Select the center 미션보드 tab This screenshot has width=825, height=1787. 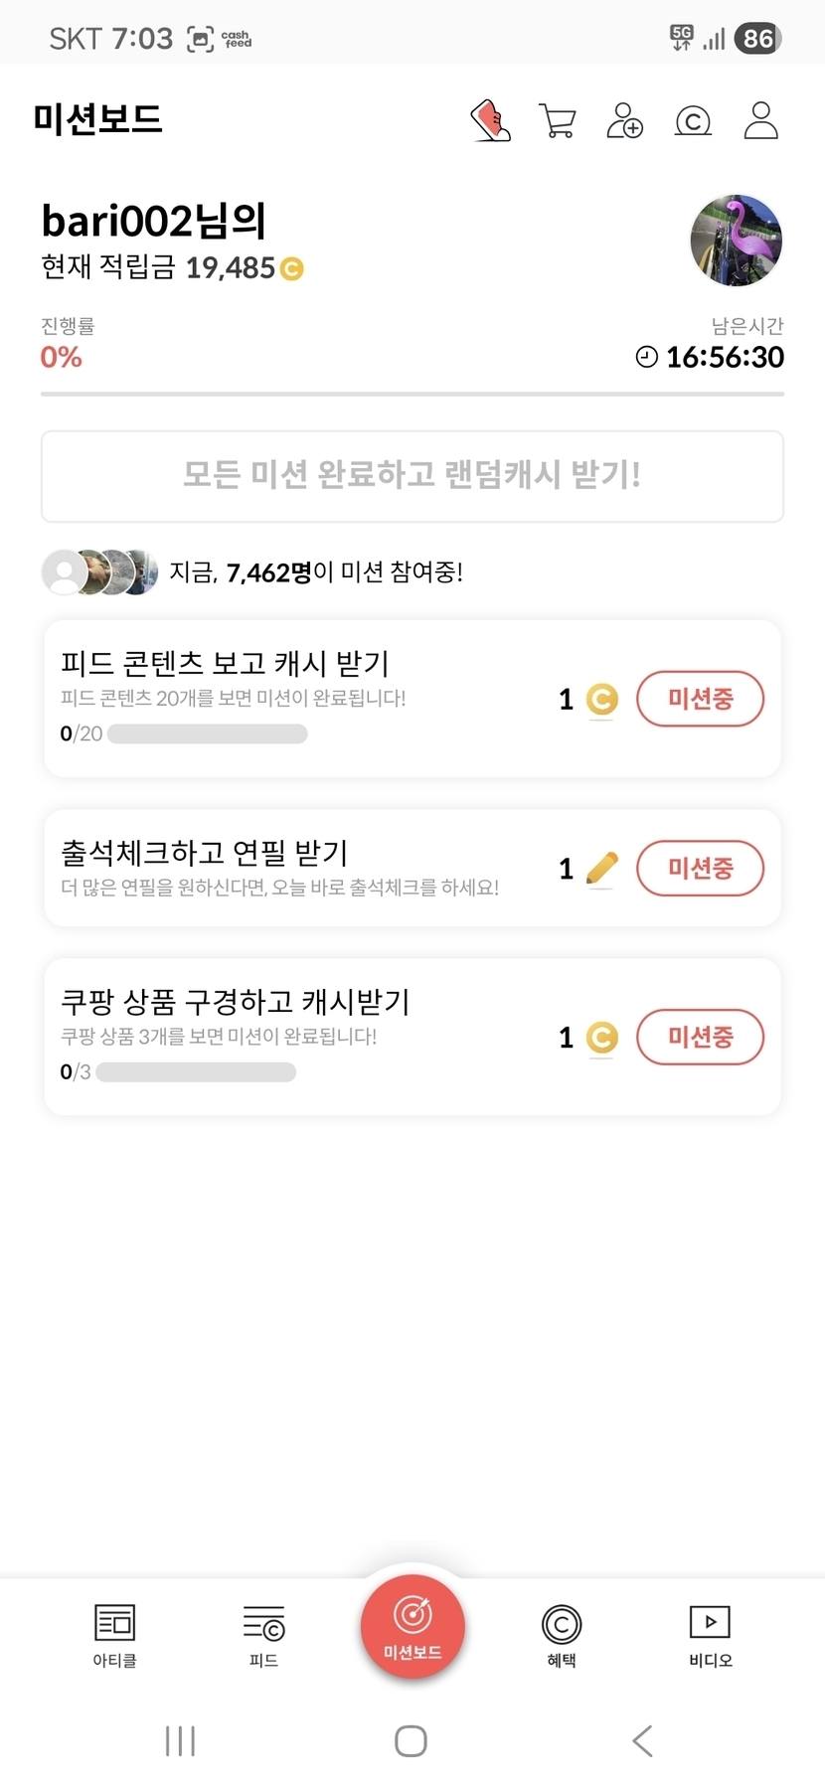(x=412, y=1627)
